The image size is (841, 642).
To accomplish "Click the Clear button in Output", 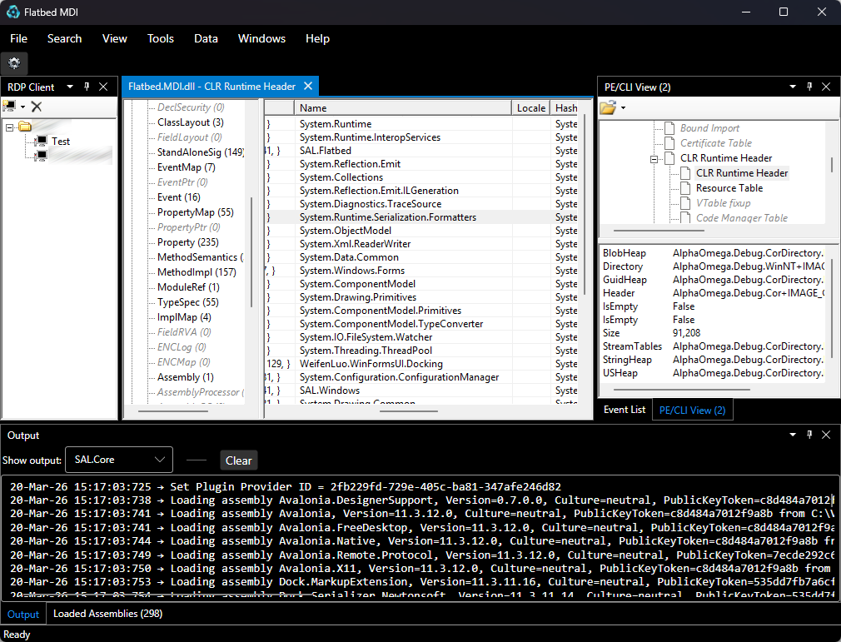I will tap(238, 460).
